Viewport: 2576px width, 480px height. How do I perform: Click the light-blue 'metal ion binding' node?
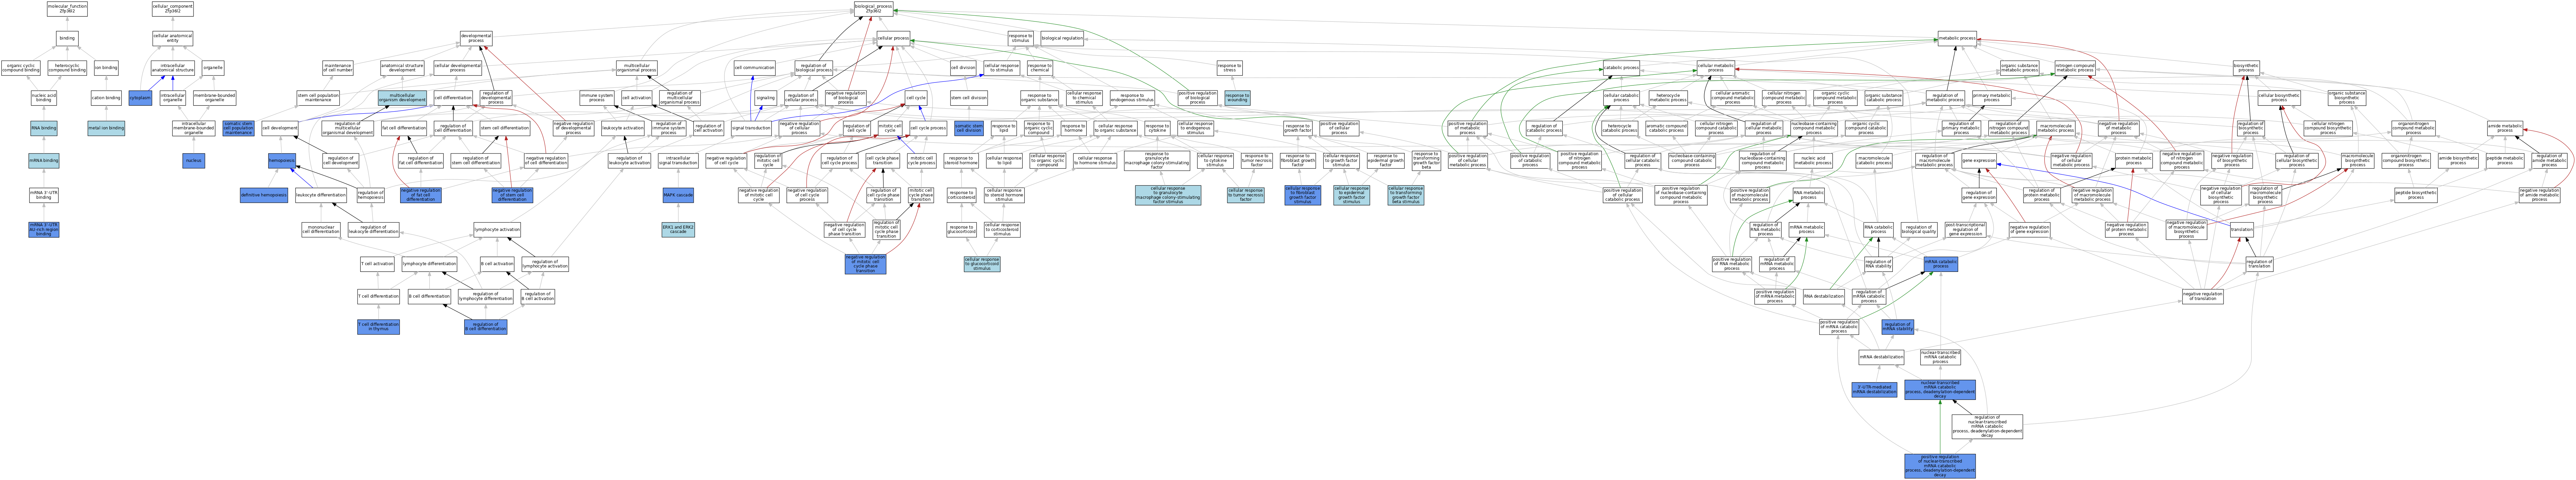[106, 128]
